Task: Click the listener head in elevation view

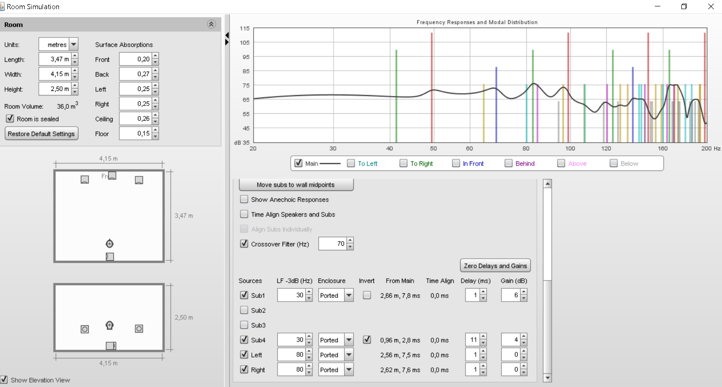Action: click(110, 325)
